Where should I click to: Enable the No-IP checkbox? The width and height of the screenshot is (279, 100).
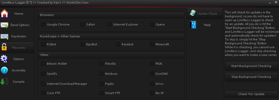tap(152, 93)
